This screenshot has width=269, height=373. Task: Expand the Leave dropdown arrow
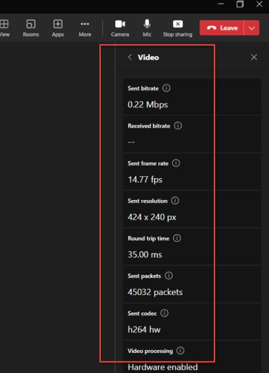click(x=252, y=28)
